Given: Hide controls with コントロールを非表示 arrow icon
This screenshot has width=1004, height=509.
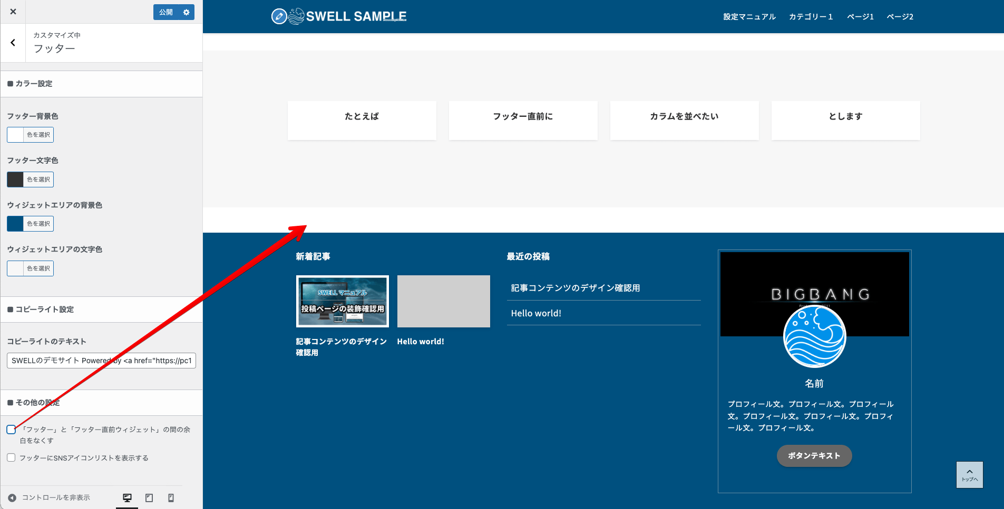Looking at the screenshot, I should (x=12, y=497).
